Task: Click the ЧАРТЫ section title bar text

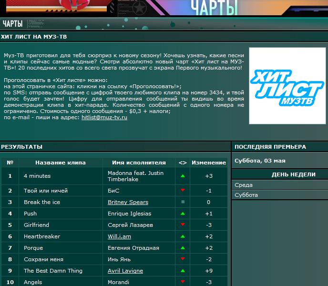Action: point(12,24)
